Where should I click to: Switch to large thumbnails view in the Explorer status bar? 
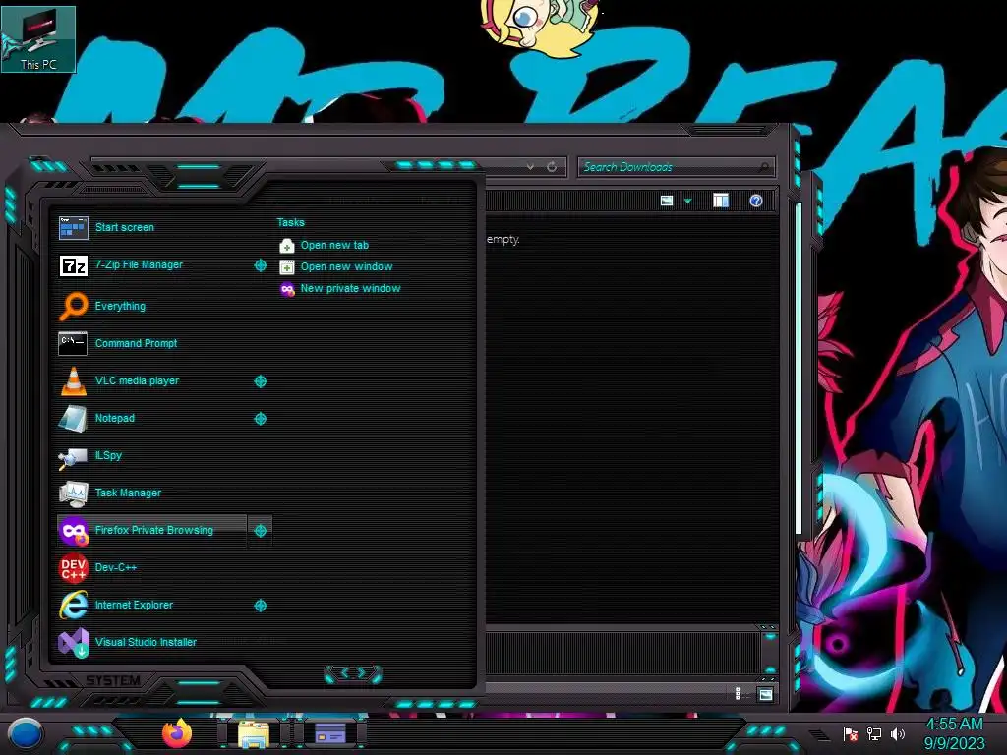click(765, 694)
